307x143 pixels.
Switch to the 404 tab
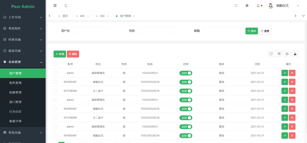click(82, 16)
